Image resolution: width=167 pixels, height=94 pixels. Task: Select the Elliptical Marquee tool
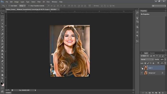2,17
